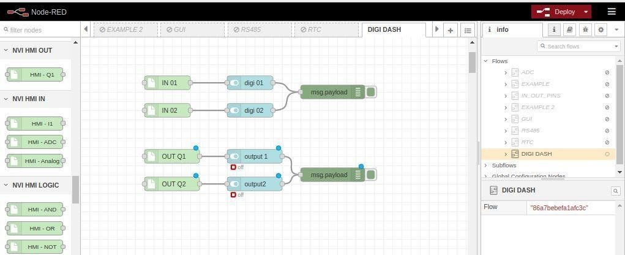Click the add new flow plus button
This screenshot has width=625, height=255.
pyautogui.click(x=450, y=30)
